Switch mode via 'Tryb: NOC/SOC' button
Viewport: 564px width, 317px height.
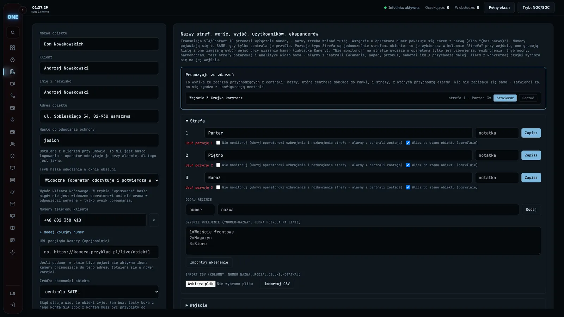click(x=536, y=7)
